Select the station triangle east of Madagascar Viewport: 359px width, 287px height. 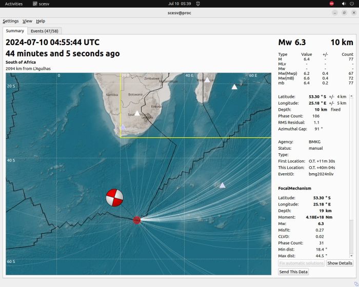click(x=234, y=87)
